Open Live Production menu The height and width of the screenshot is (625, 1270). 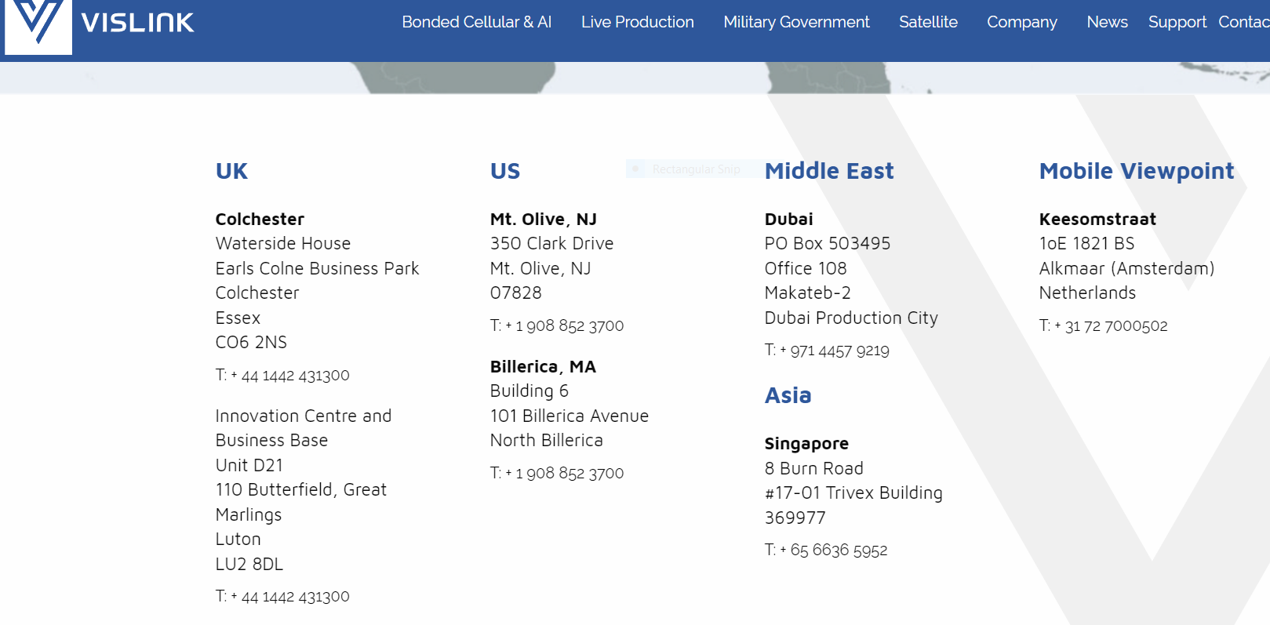tap(638, 22)
